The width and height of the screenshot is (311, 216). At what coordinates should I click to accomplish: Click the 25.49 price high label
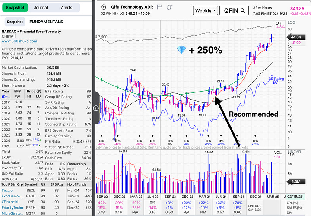click(x=133, y=70)
